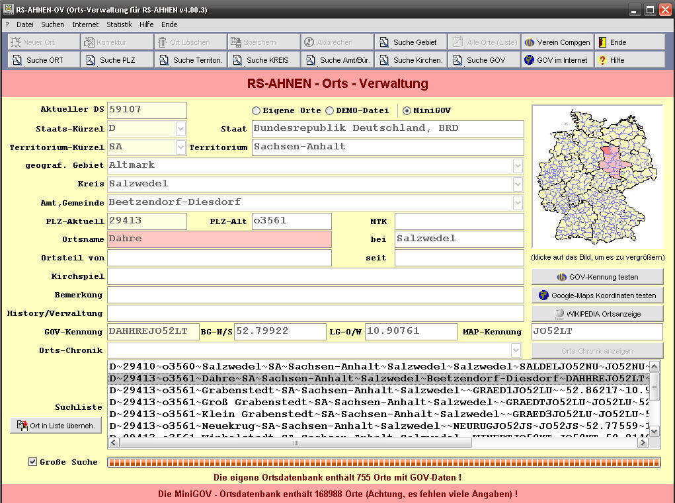Open the Datei menu
Screen dimensions: 675x503
25,24
